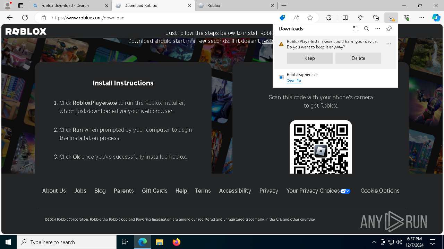View site information lock icon
The height and width of the screenshot is (249, 444).
[x=43, y=18]
